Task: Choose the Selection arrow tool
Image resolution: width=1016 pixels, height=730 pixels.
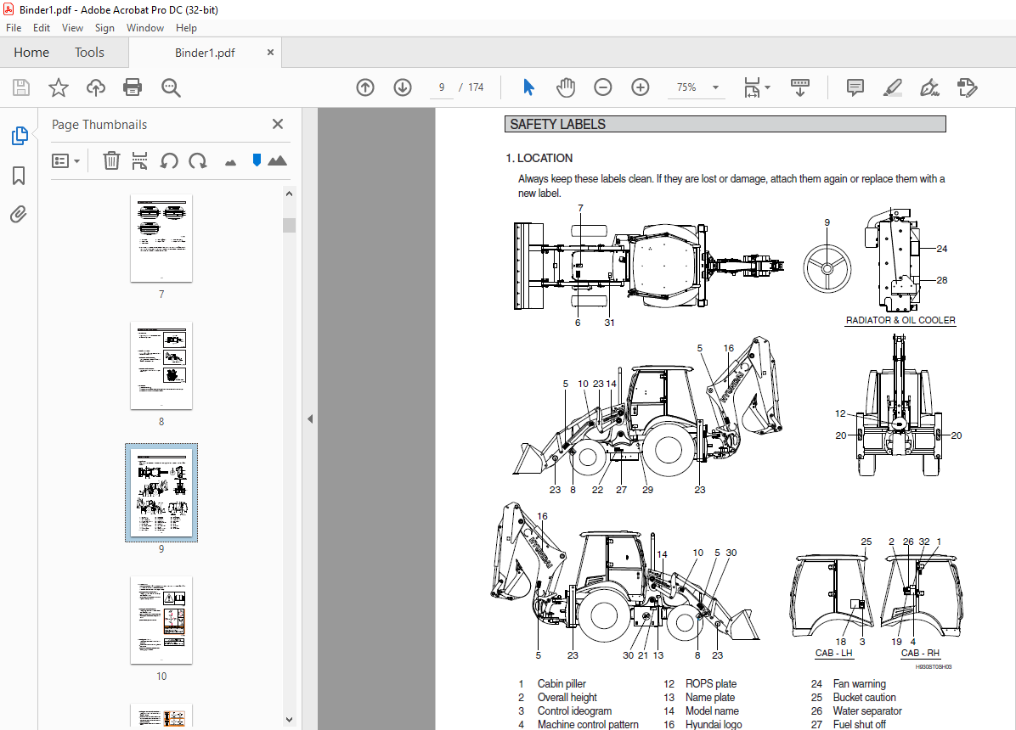Action: (528, 87)
